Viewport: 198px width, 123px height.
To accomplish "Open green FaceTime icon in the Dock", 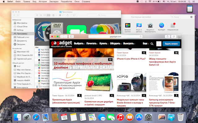I will pyautogui.click(x=111, y=117).
